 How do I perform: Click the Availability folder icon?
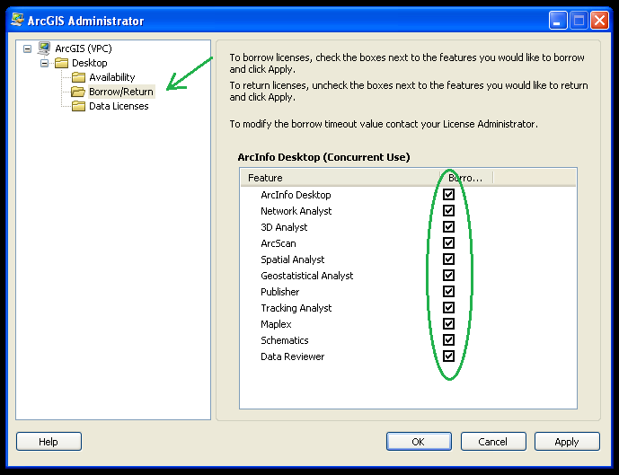pyautogui.click(x=78, y=77)
